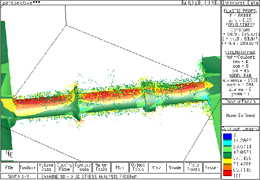The image size is (260, 180).
Task: Click the centered-dot icon button in top bar
Action: (207, 3)
